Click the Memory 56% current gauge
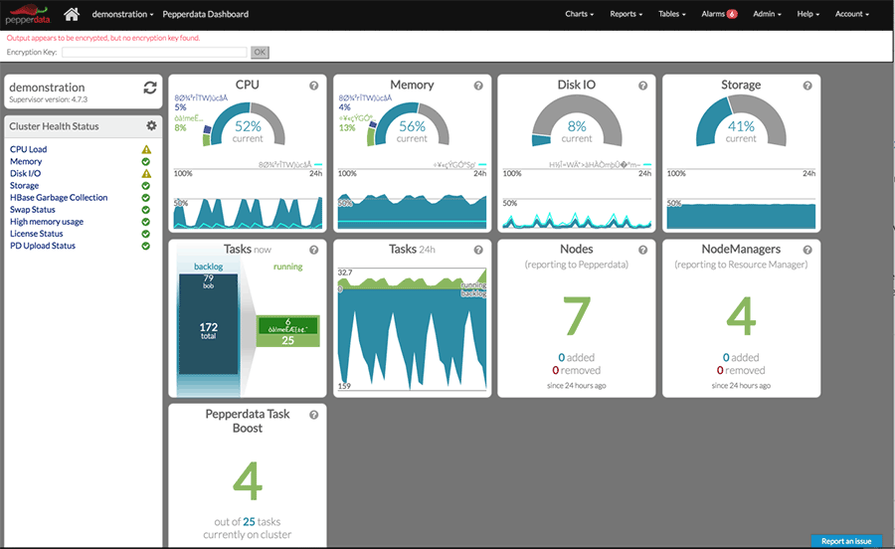895x549 pixels. click(412, 124)
